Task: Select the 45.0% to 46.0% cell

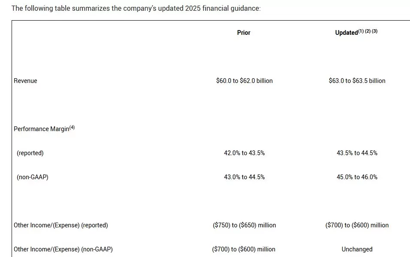Action: tap(357, 177)
